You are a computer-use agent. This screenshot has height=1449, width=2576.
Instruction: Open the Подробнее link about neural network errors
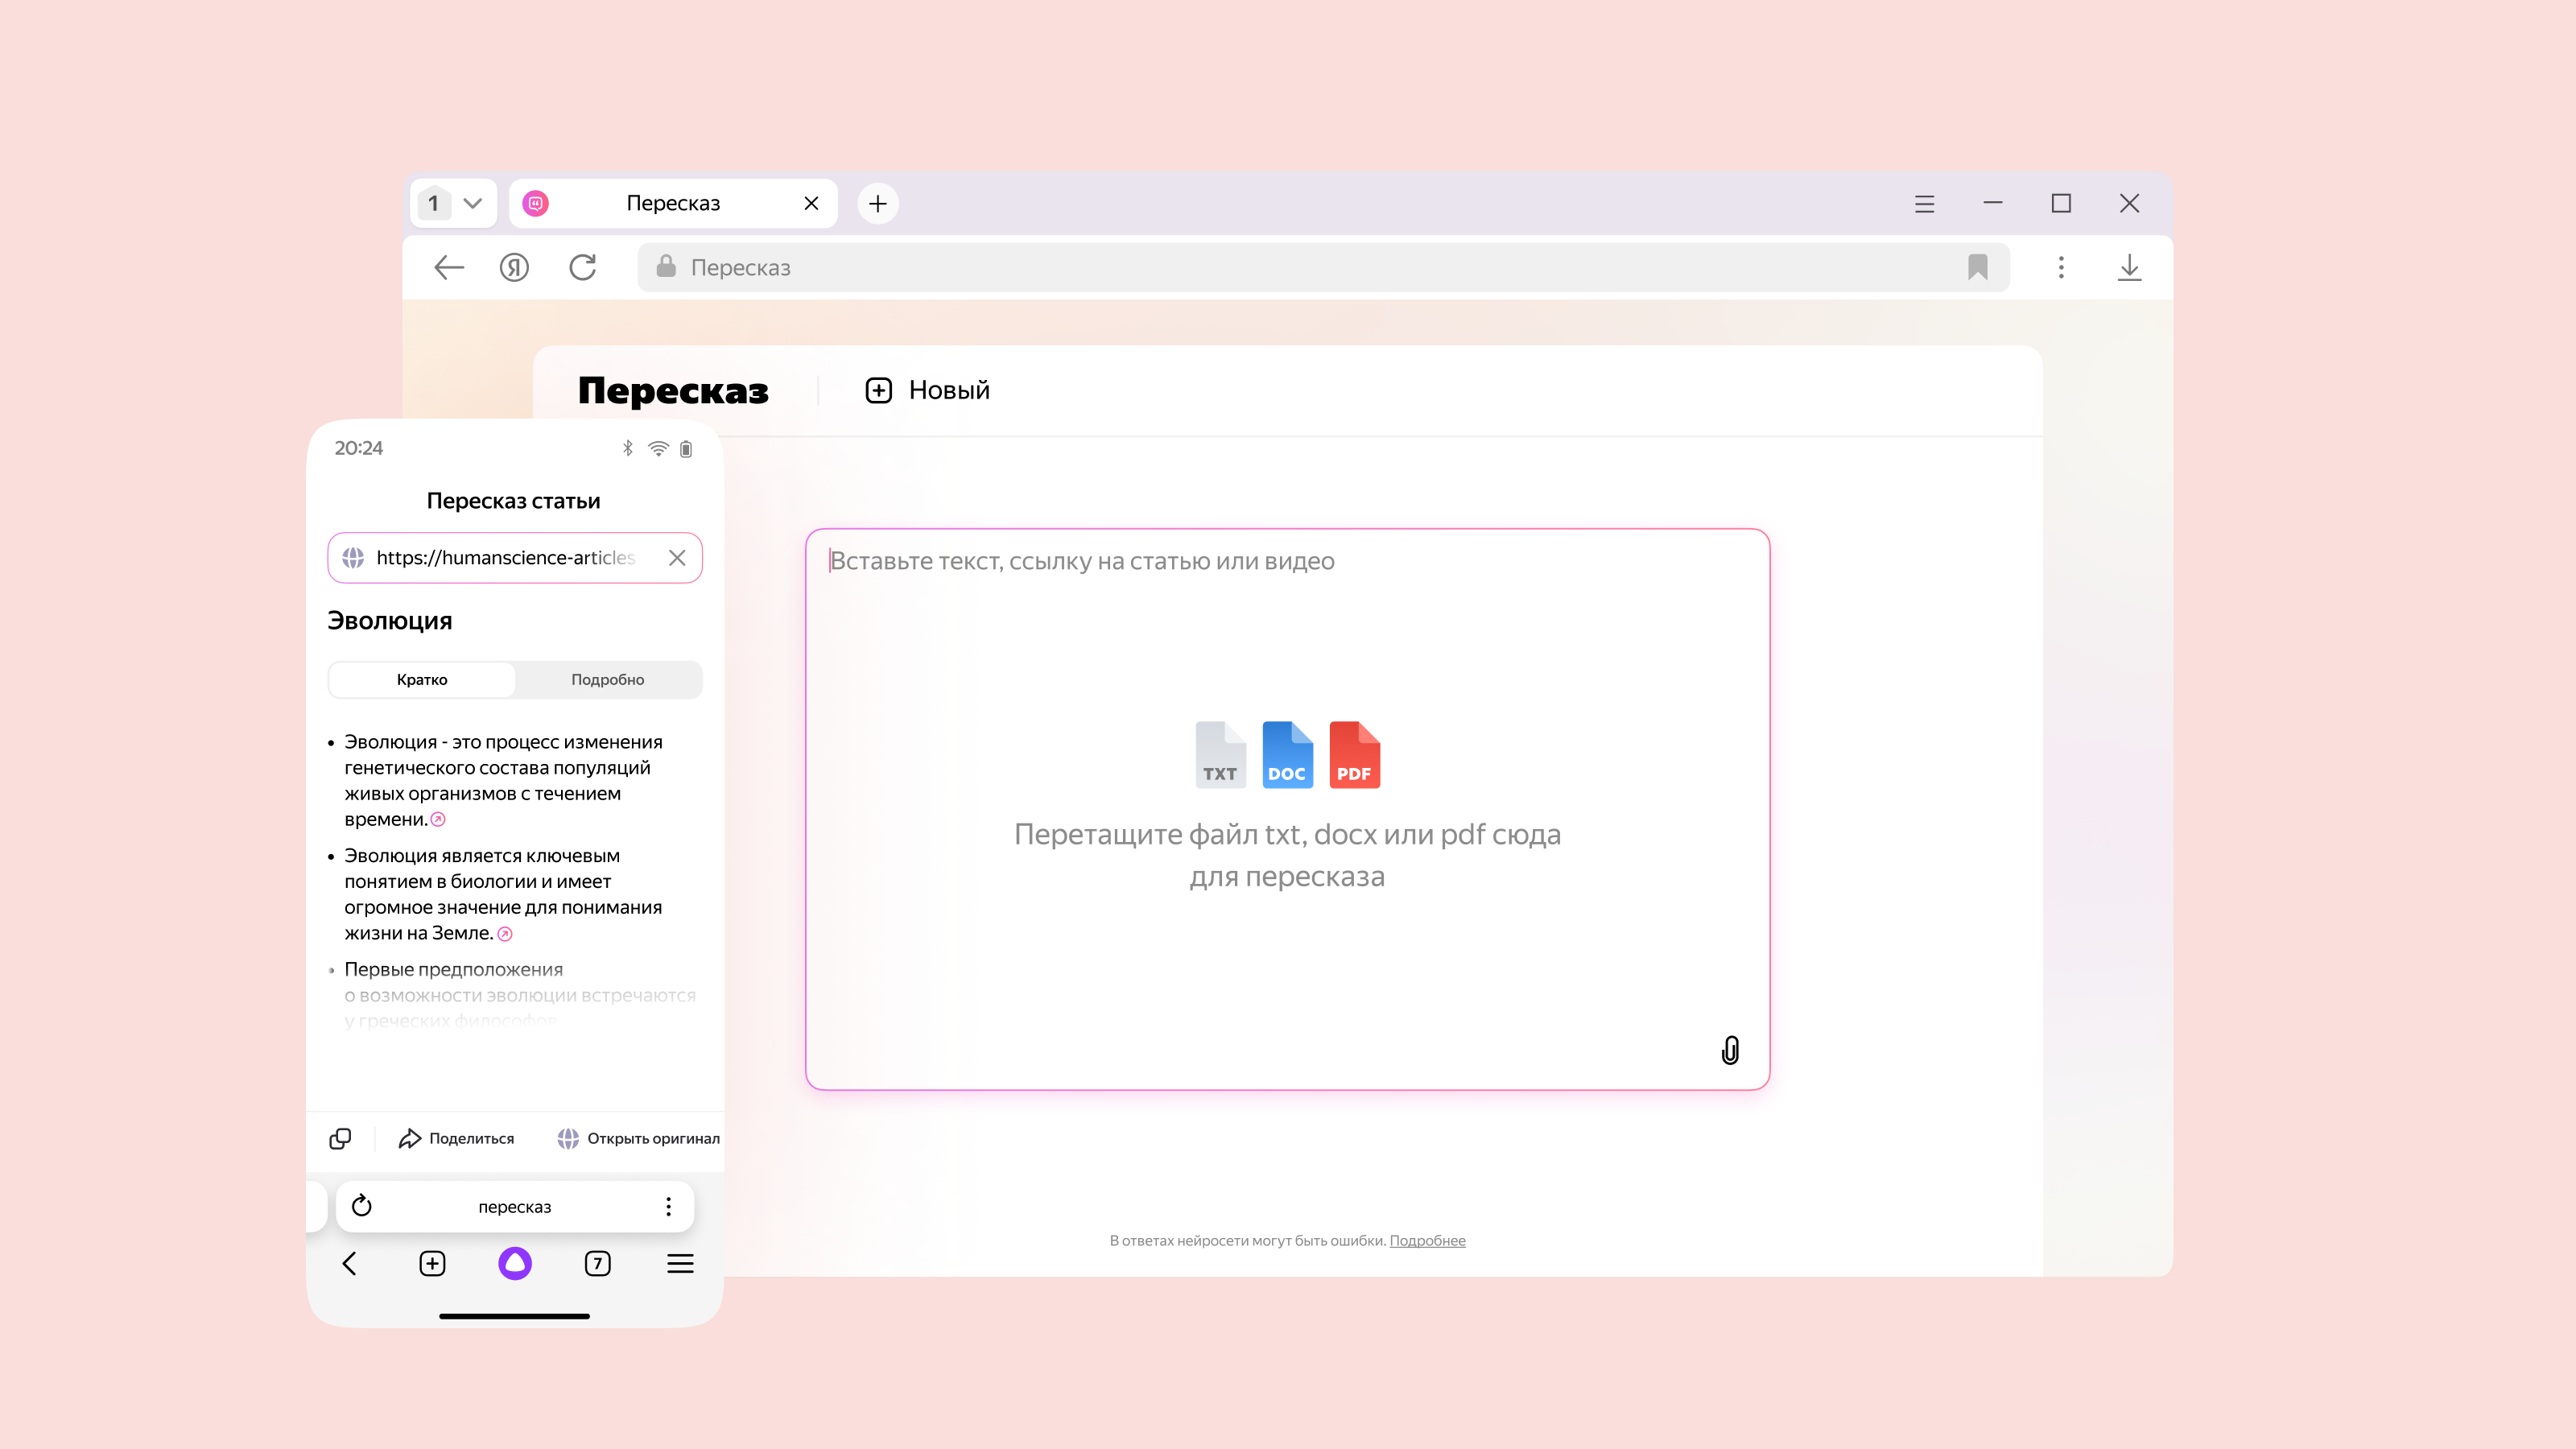pyautogui.click(x=1427, y=1240)
